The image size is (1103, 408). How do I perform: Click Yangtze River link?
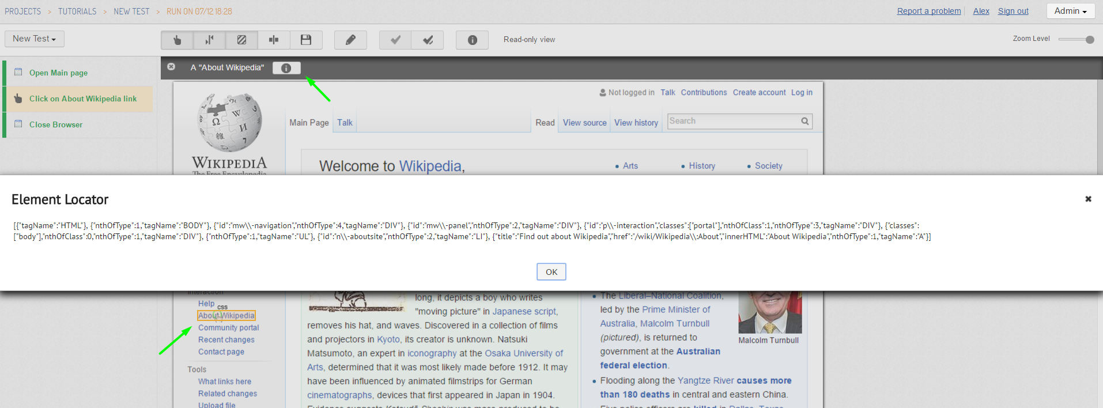click(706, 381)
